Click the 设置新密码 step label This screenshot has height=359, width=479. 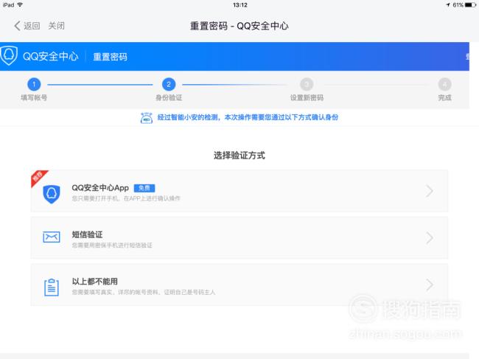point(307,98)
